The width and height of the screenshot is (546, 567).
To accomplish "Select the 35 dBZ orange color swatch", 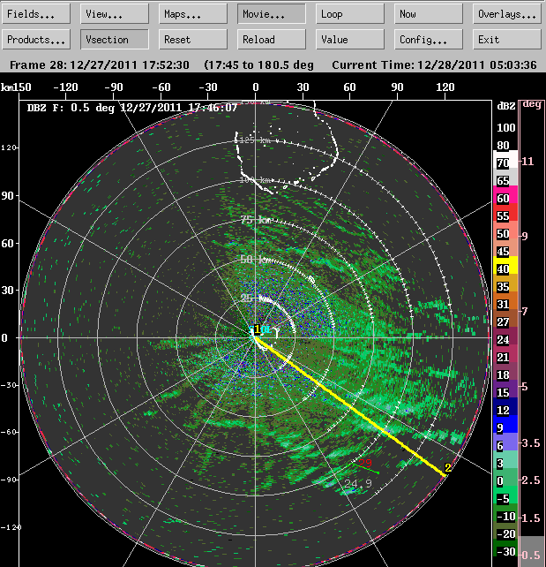I will tap(505, 283).
